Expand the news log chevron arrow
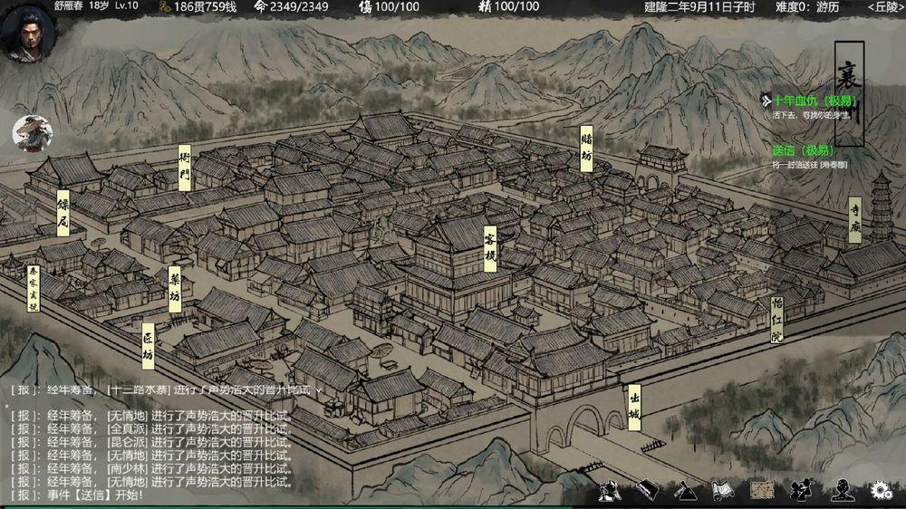This screenshot has height=509, width=906. (x=318, y=389)
